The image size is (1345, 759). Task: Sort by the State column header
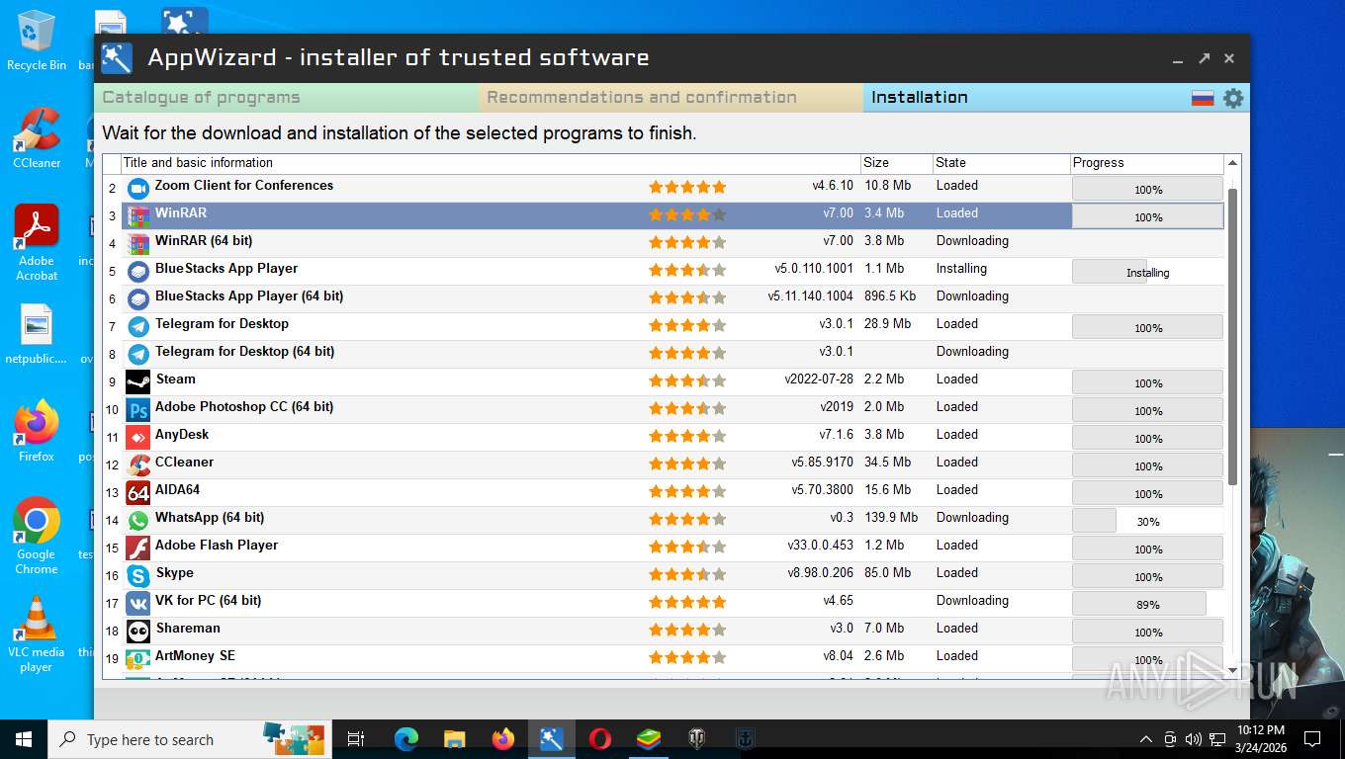click(1001, 163)
